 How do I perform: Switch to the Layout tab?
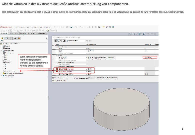[x=11, y=33]
